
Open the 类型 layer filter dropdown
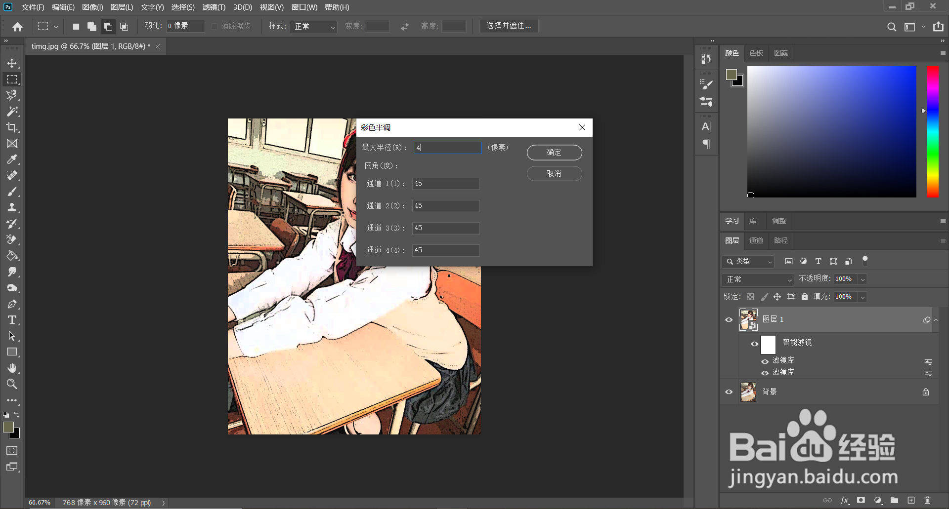pos(748,261)
